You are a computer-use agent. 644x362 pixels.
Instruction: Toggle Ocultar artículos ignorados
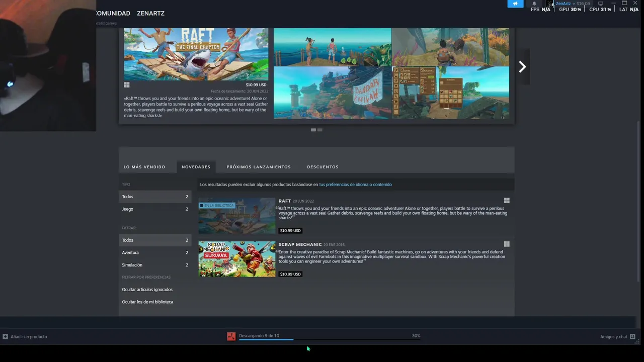click(147, 290)
